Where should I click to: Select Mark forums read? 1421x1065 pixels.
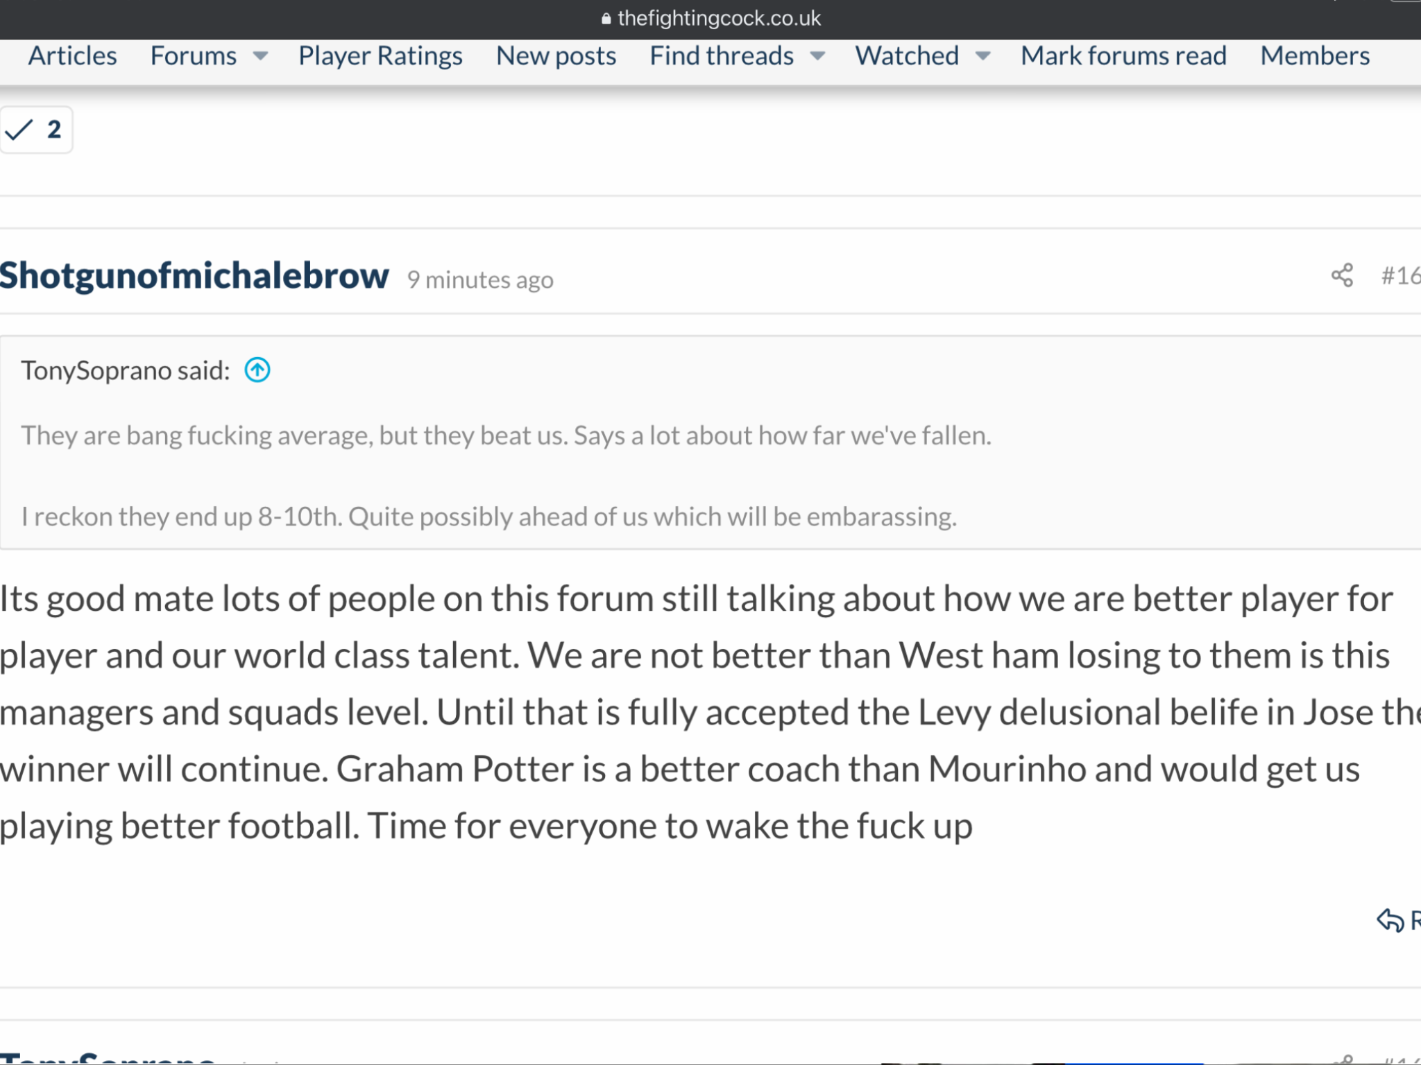[x=1123, y=55]
